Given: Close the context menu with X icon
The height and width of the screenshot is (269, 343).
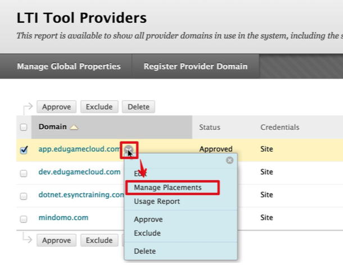Looking at the screenshot, I should [229, 160].
